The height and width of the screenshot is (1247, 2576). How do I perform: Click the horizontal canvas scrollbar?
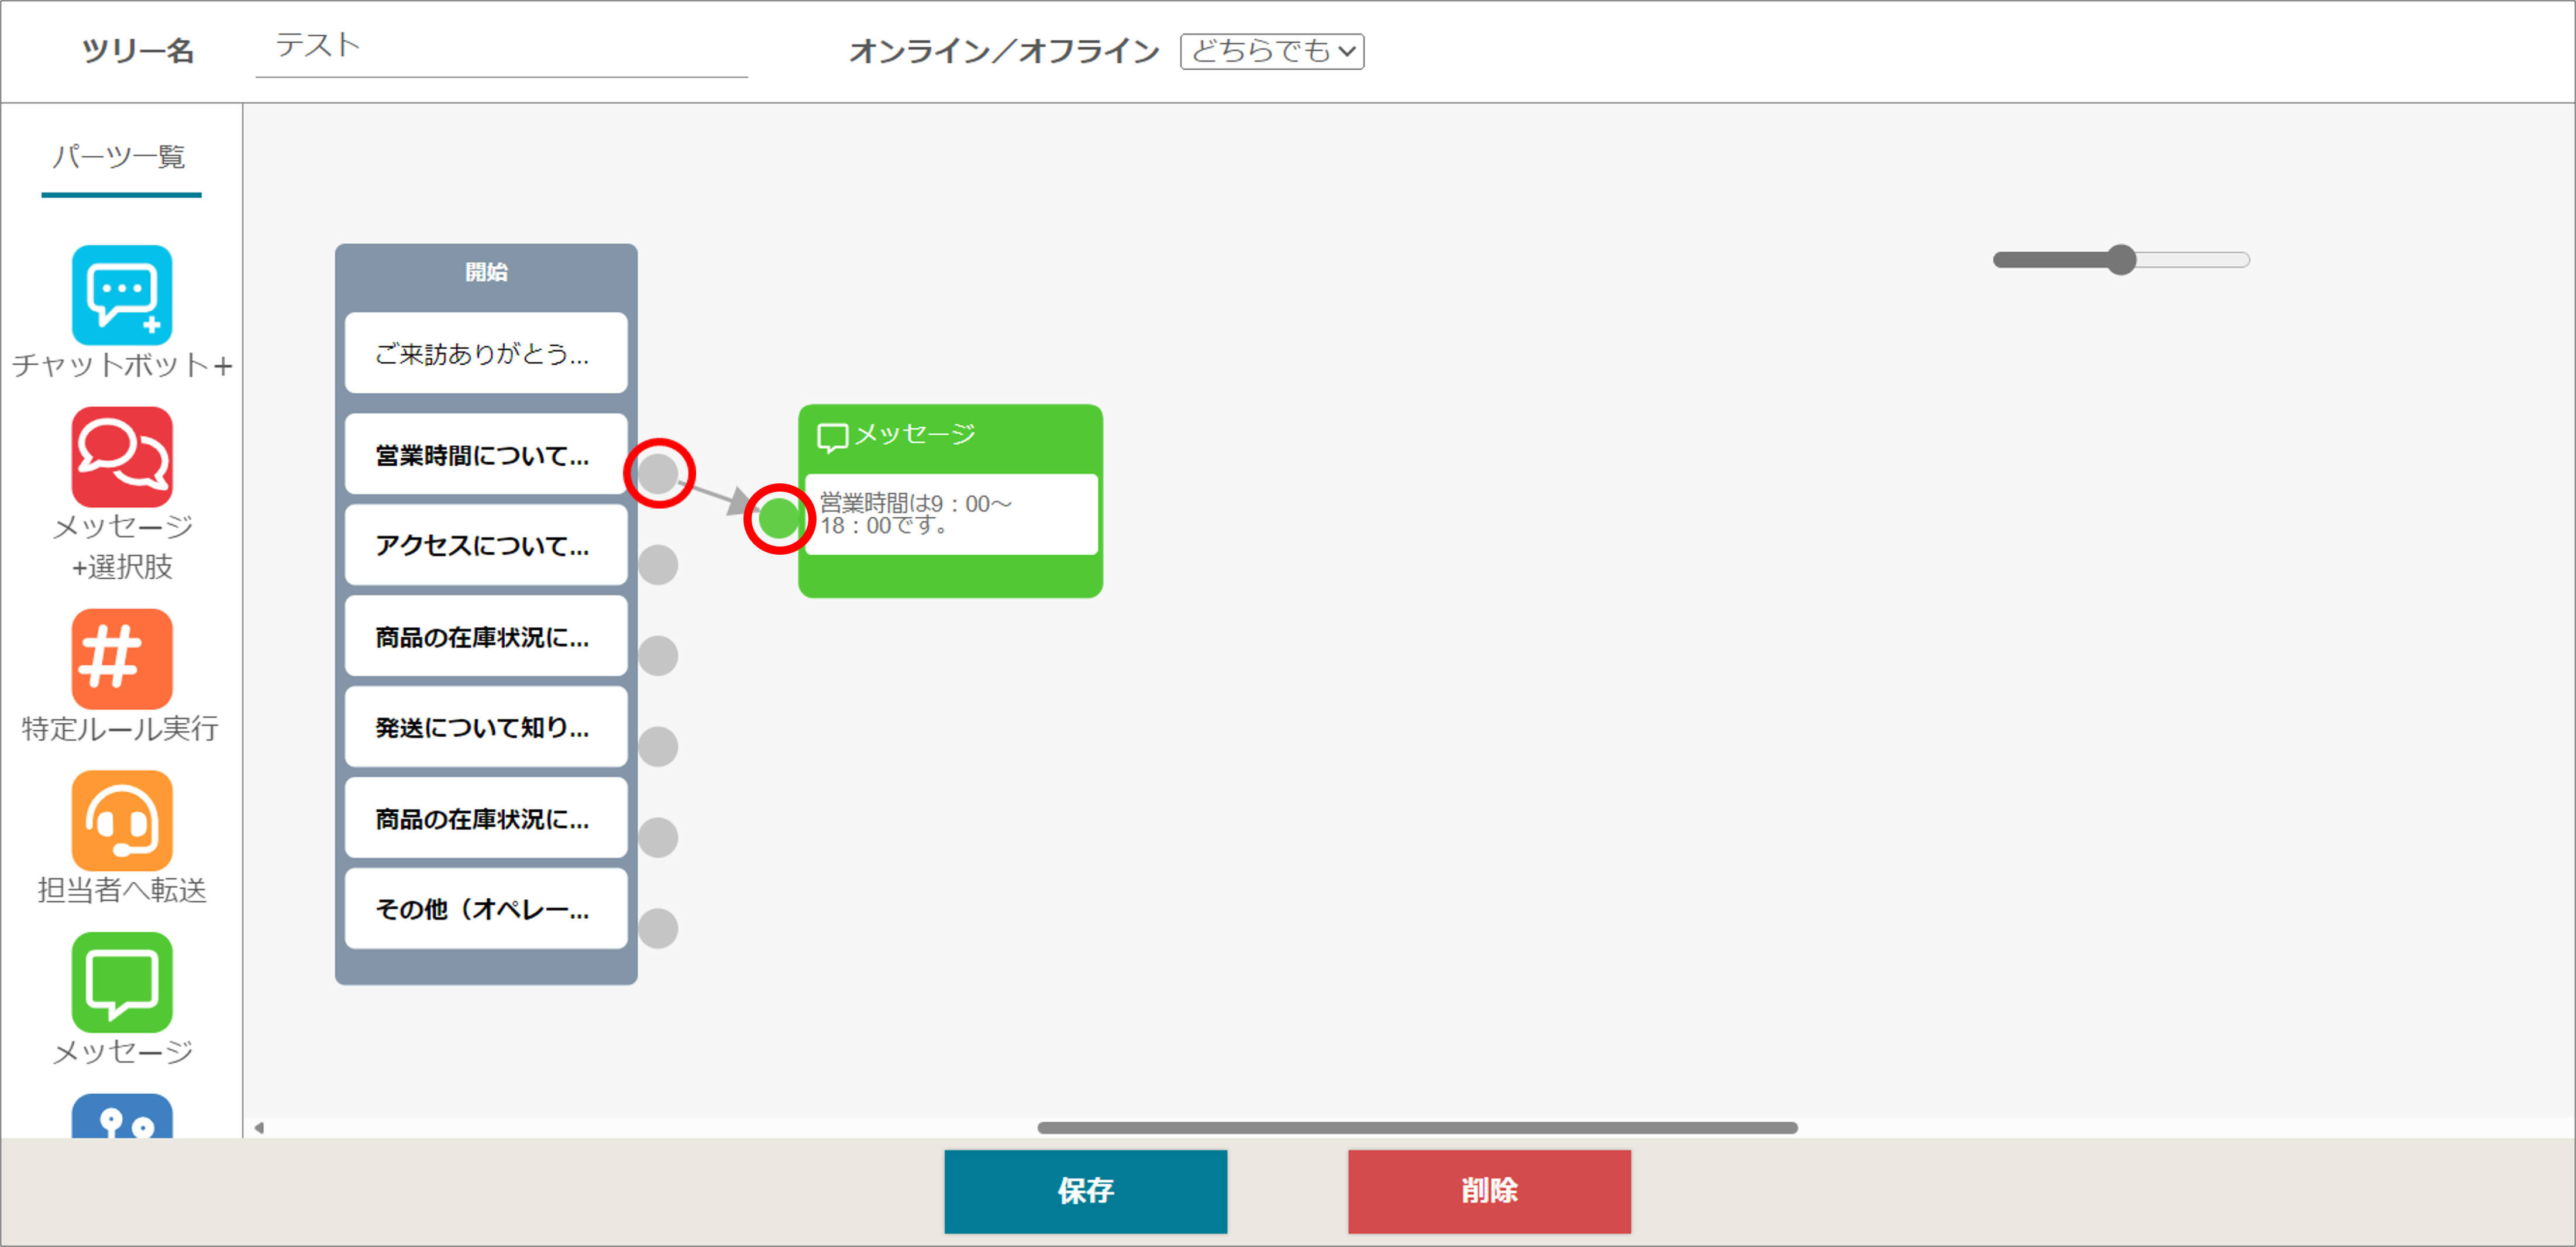1417,1128
